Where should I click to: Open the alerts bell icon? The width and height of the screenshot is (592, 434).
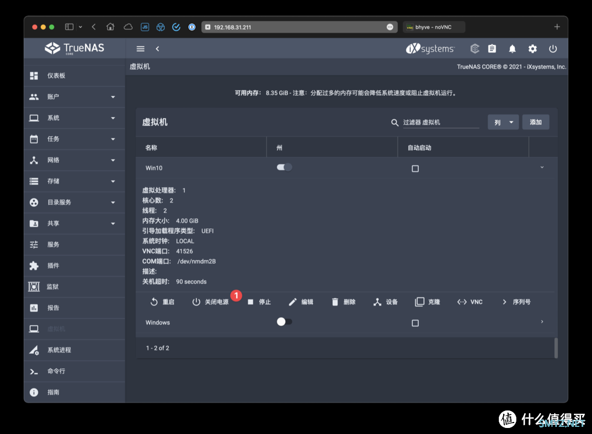click(512, 49)
